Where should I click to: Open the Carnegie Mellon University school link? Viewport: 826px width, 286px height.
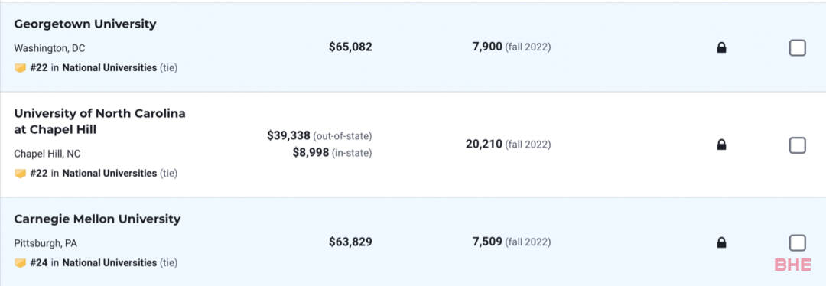[97, 219]
